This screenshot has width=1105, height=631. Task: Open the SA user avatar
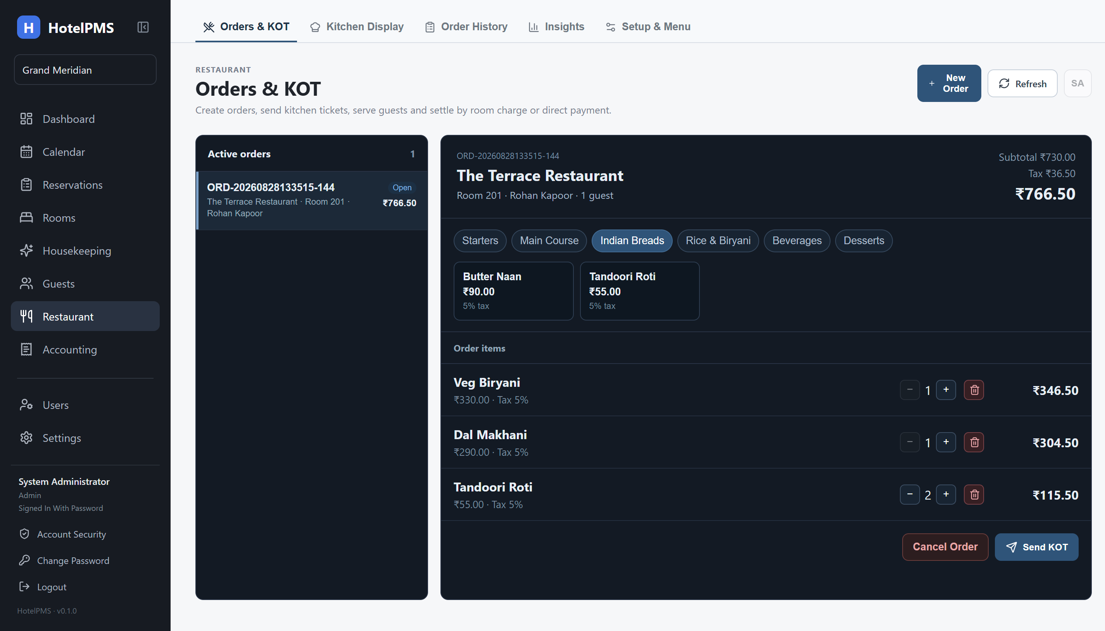point(1077,84)
